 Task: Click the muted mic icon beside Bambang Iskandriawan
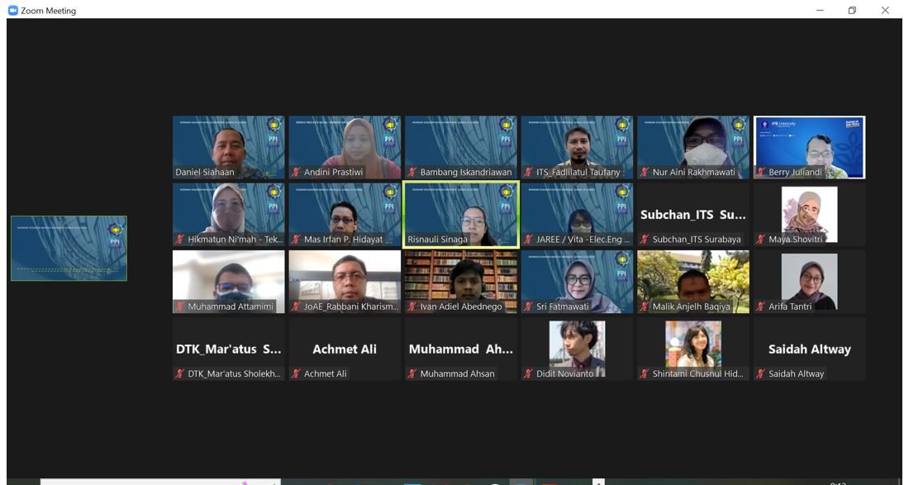pos(412,173)
